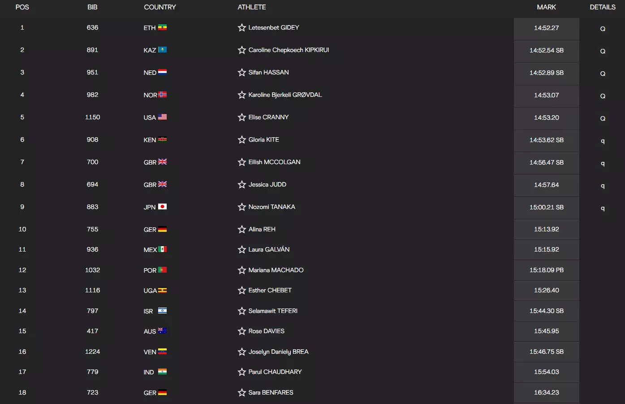Sort by POS column header
Viewport: 625px width, 404px height.
[22, 7]
